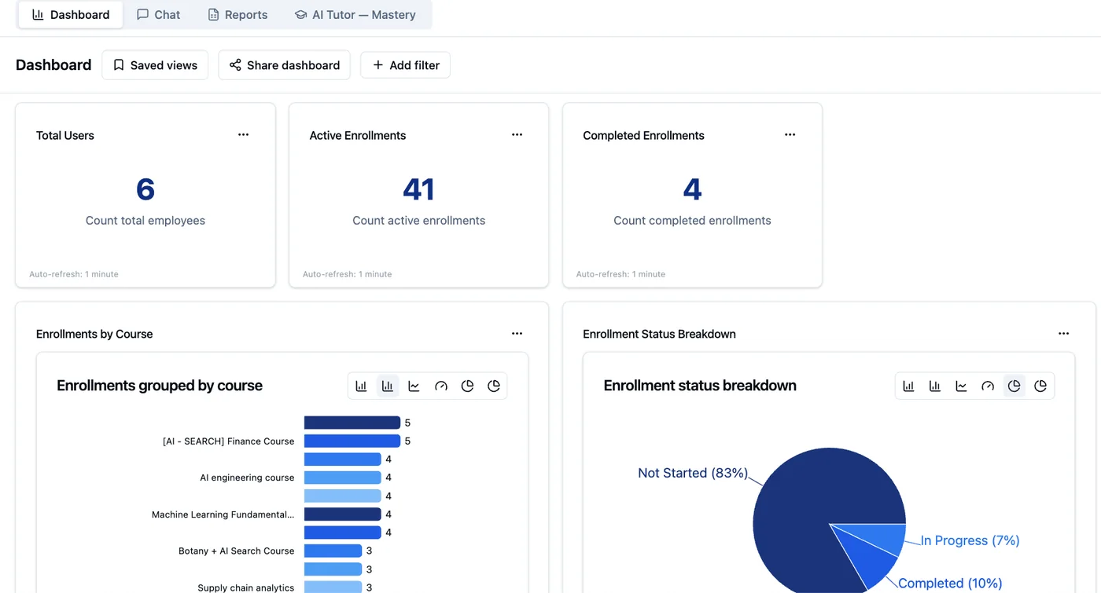
Task: Open the Reports tab
Action: (x=238, y=15)
